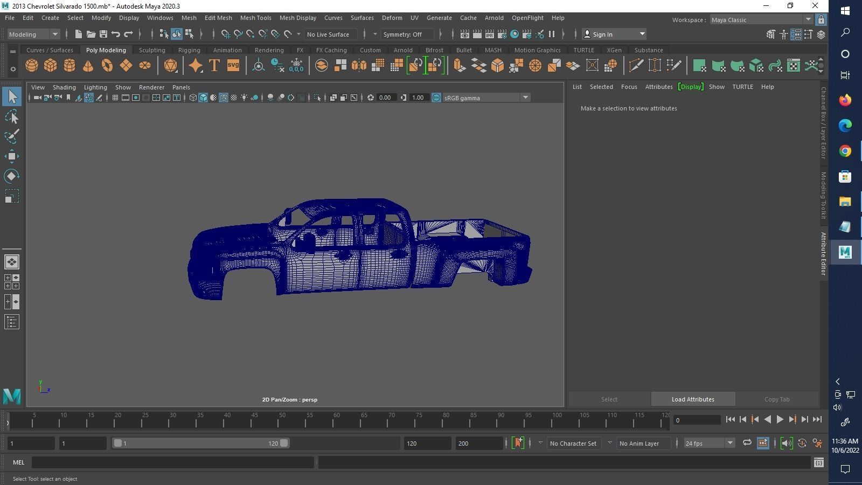Viewport: 862px width, 485px height.
Task: Click the Undo arrow icon
Action: pyautogui.click(x=115, y=34)
